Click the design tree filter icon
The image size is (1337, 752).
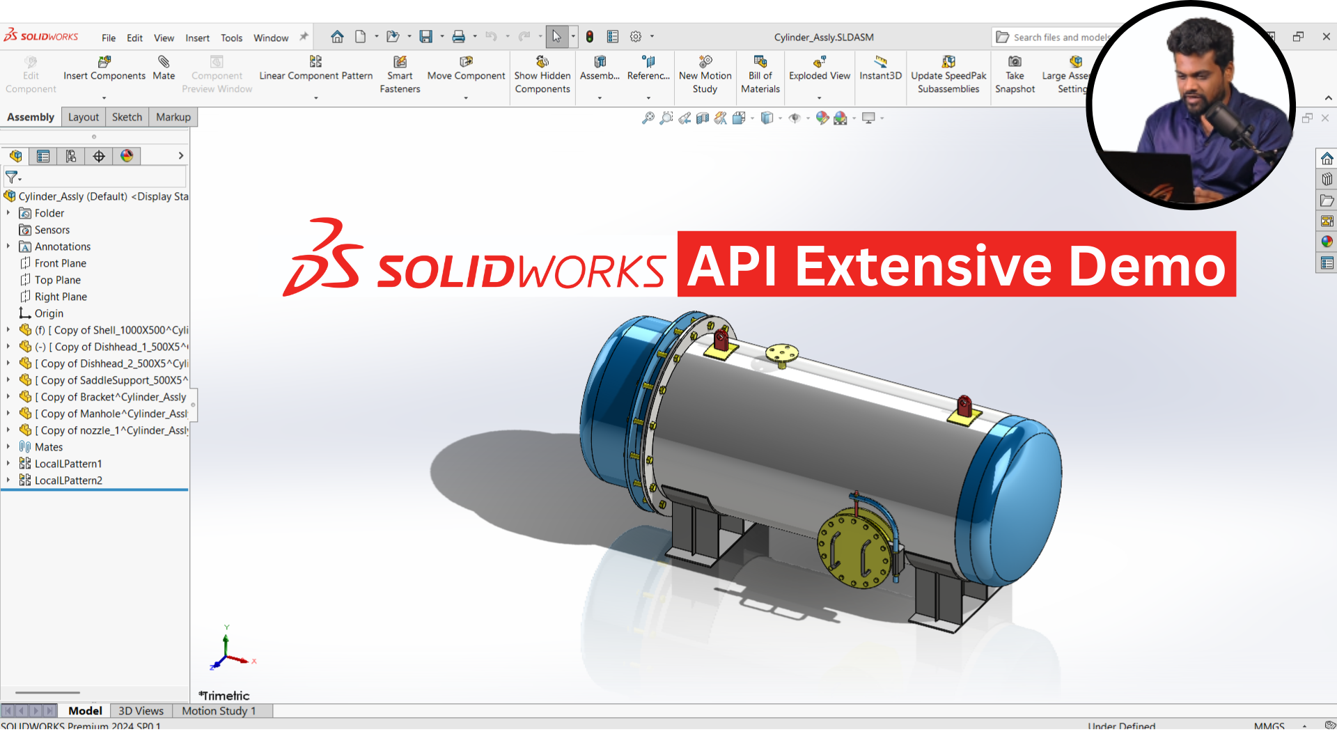coord(12,177)
